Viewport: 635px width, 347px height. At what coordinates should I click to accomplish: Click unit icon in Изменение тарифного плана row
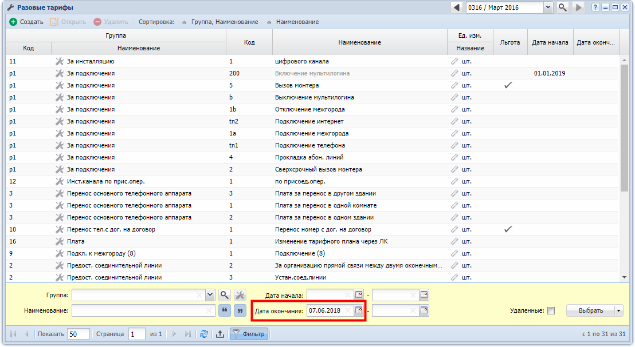[x=454, y=242]
